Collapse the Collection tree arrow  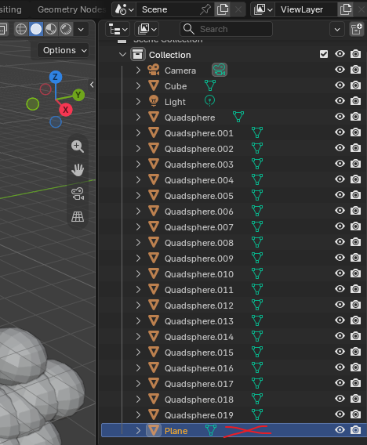[x=122, y=54]
